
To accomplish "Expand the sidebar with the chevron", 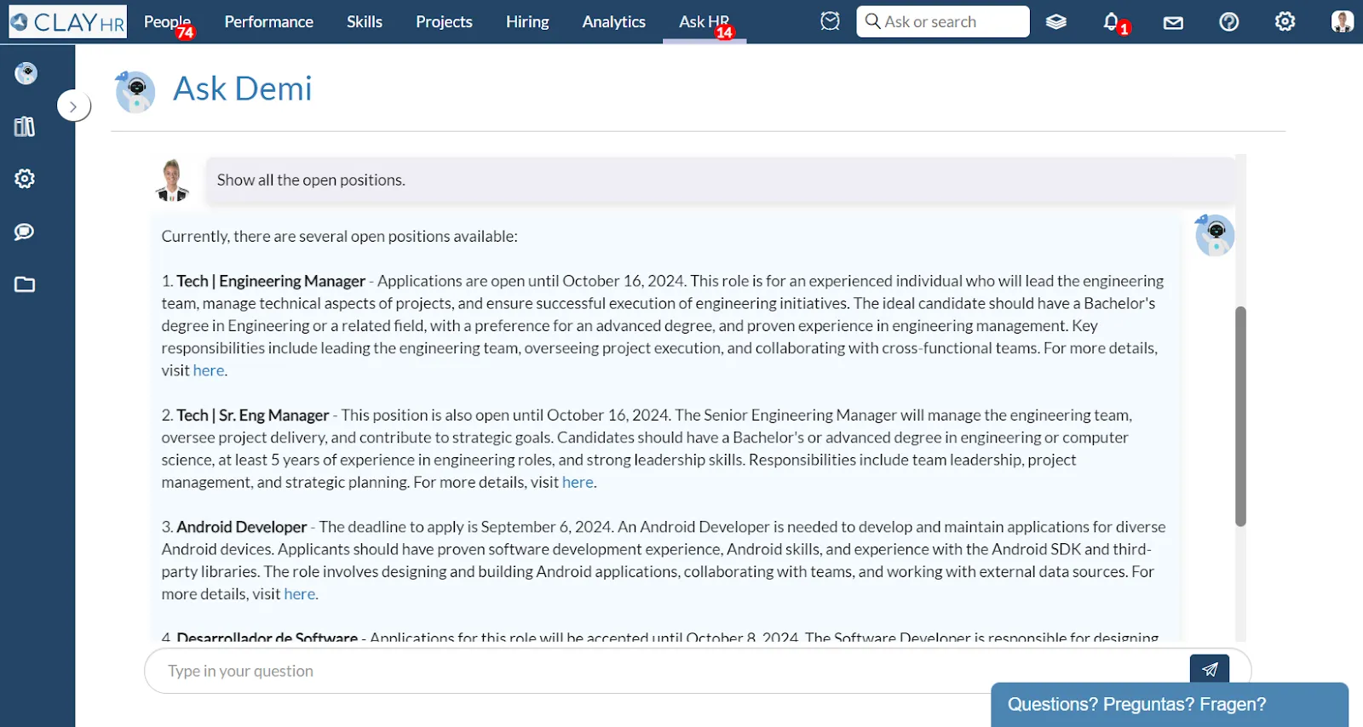I will point(73,106).
